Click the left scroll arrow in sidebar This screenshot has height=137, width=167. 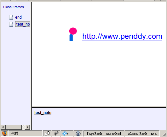point(3,127)
